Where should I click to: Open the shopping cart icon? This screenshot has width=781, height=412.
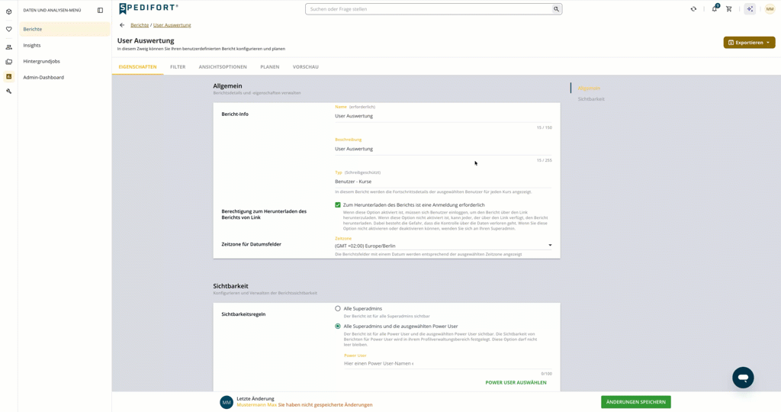tap(728, 9)
